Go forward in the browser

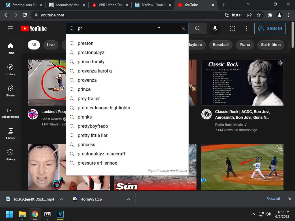16,15
